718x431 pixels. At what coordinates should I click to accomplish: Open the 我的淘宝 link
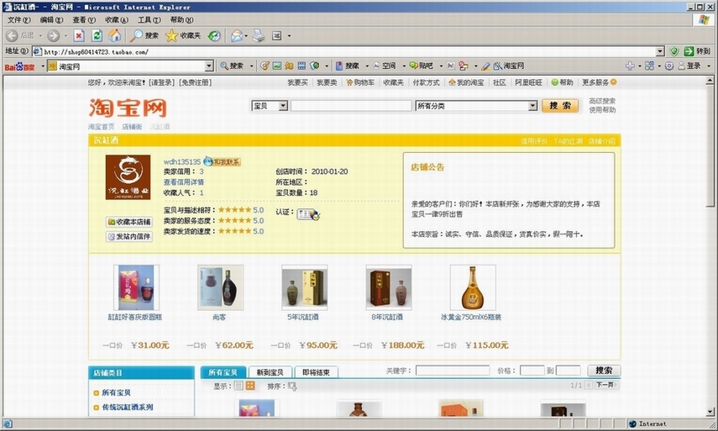click(466, 82)
